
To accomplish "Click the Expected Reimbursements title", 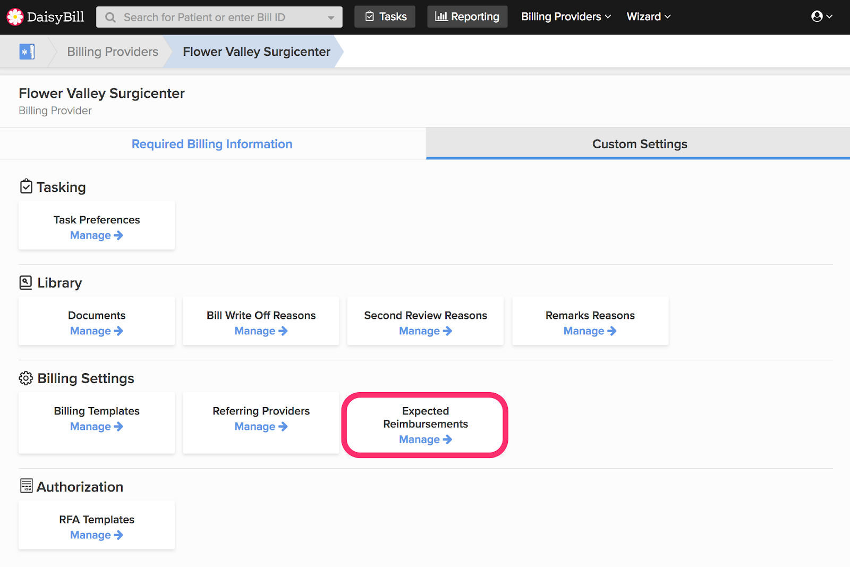I will pyautogui.click(x=426, y=418).
